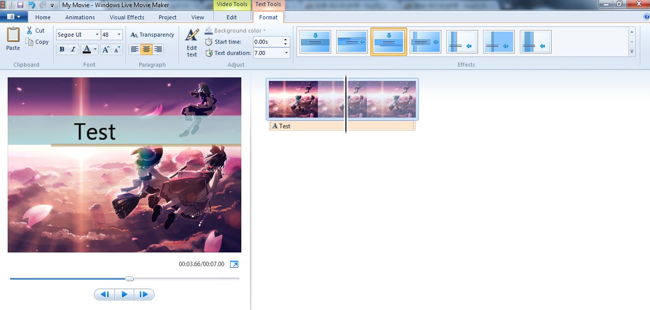Click the Cut scissors icon
Viewport: 650px width, 310px height.
(x=30, y=31)
